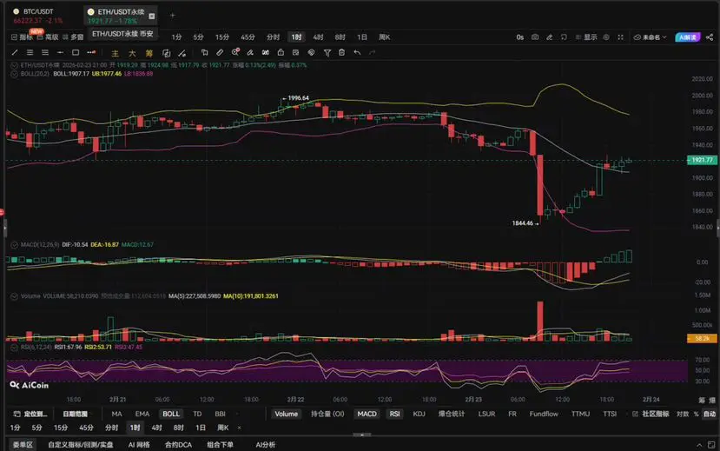Open the AI 网格 bottom tab
720x451 pixels.
click(139, 445)
